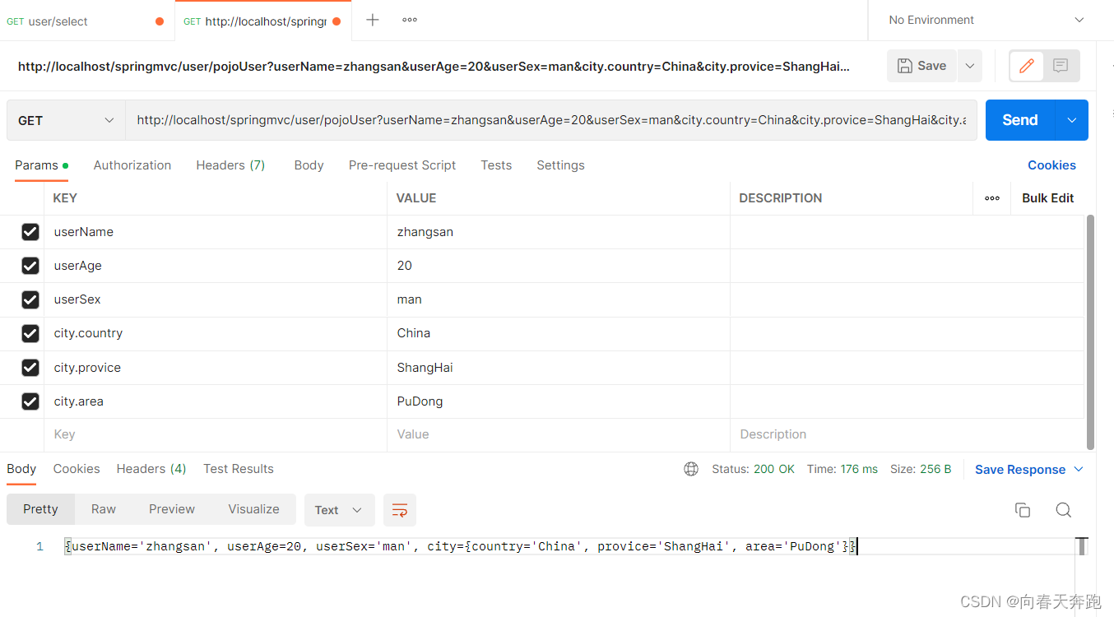Uncheck the userAge parameter

pyautogui.click(x=30, y=266)
